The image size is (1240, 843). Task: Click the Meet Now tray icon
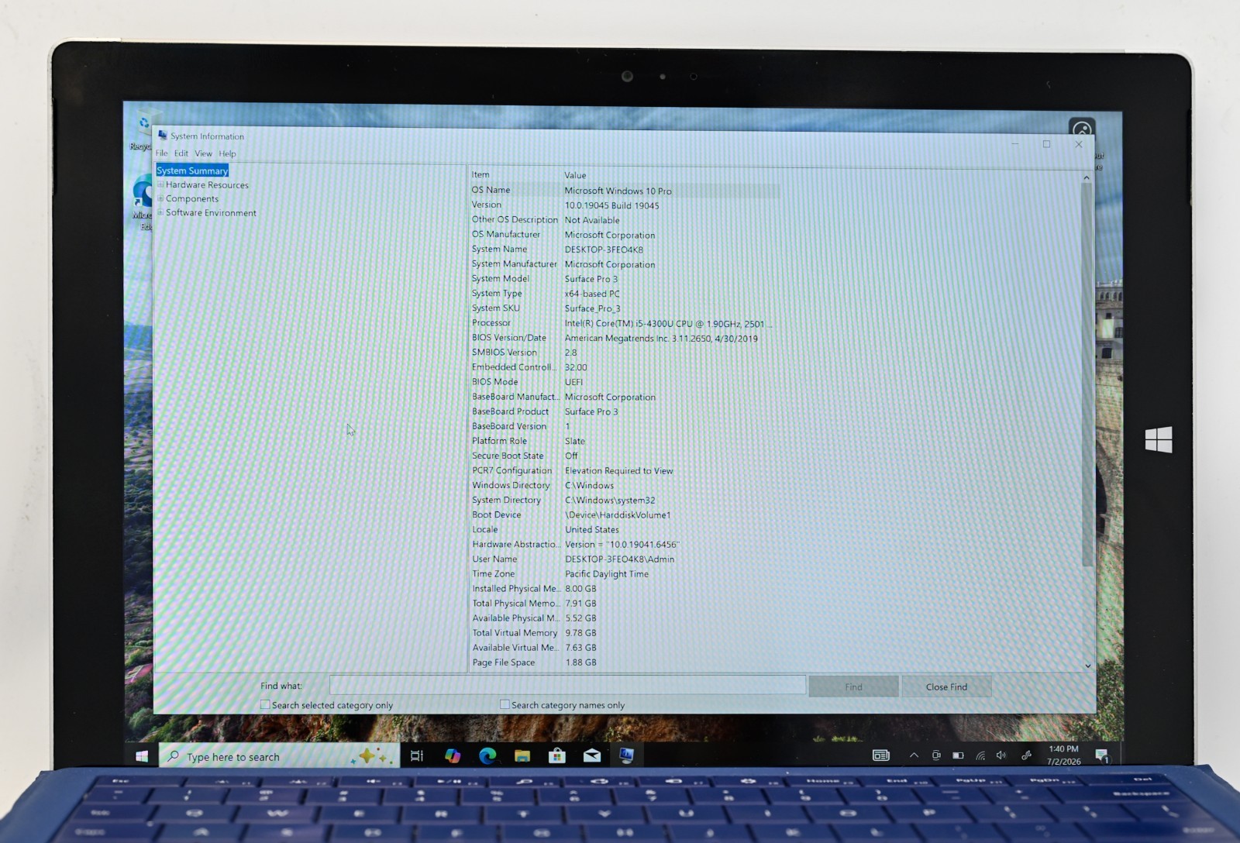936,755
